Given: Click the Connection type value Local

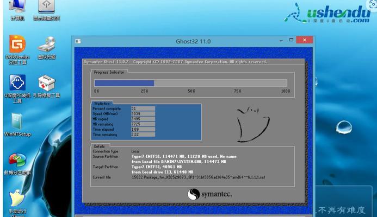Looking at the screenshot, I should [x=135, y=151].
